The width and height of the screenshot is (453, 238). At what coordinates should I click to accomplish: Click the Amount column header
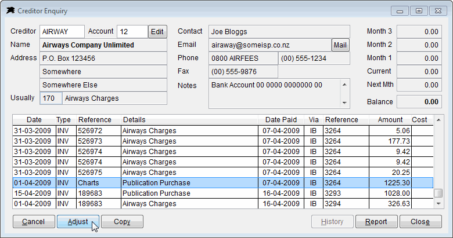click(390, 120)
